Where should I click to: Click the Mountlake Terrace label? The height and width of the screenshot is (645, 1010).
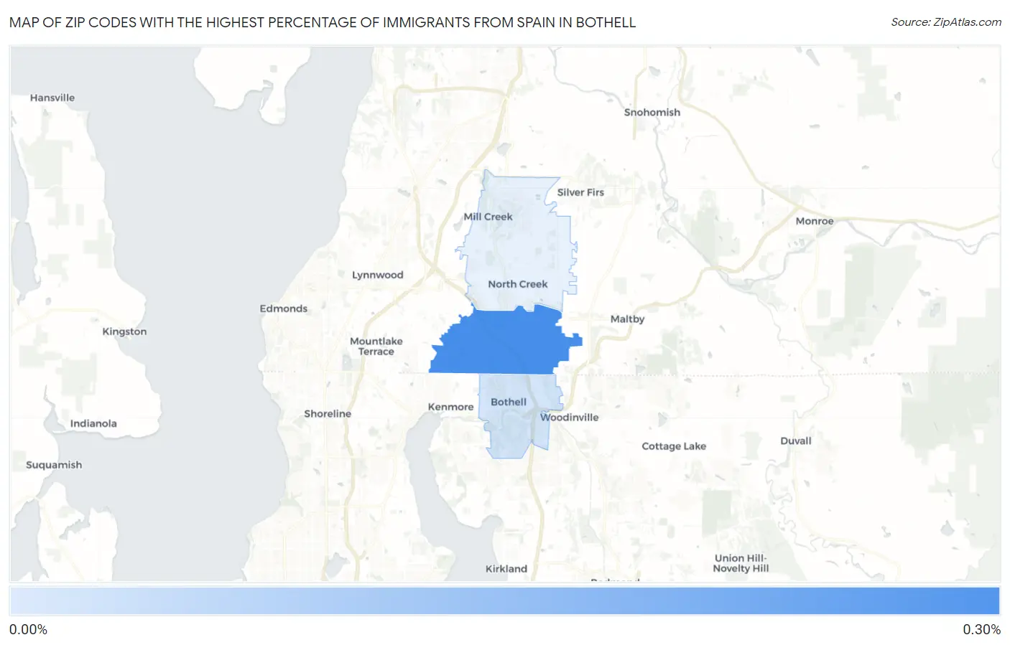point(376,347)
